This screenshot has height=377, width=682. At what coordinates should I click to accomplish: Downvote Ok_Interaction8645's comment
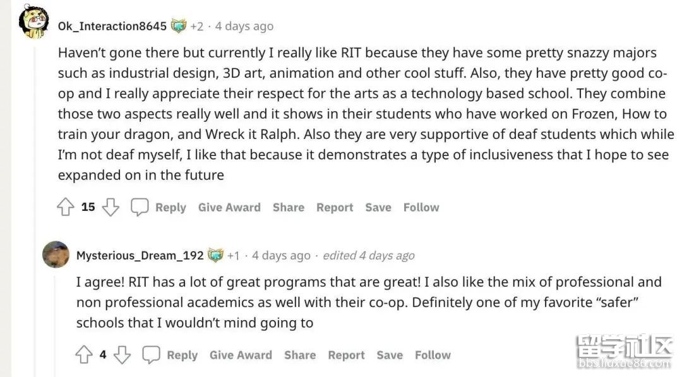111,207
